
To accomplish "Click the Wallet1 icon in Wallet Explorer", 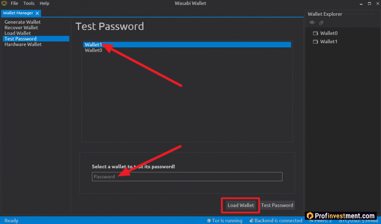I will pos(315,42).
